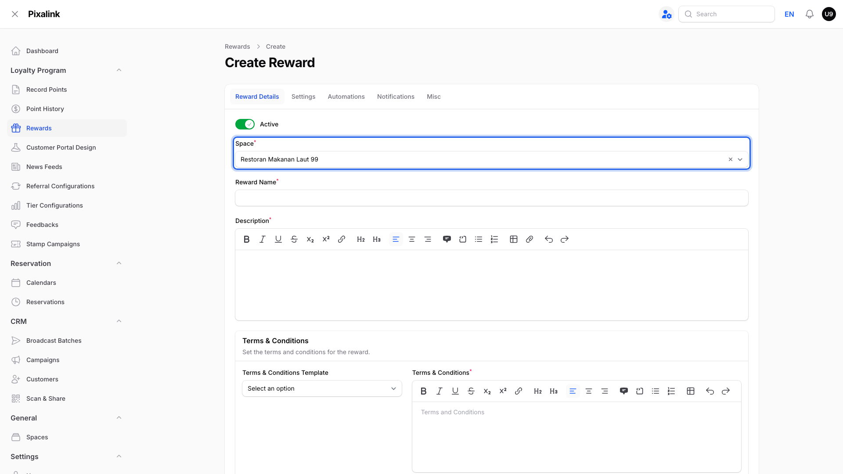The height and width of the screenshot is (474, 843).
Task: Add bulleted list in Description editor
Action: coord(479,239)
